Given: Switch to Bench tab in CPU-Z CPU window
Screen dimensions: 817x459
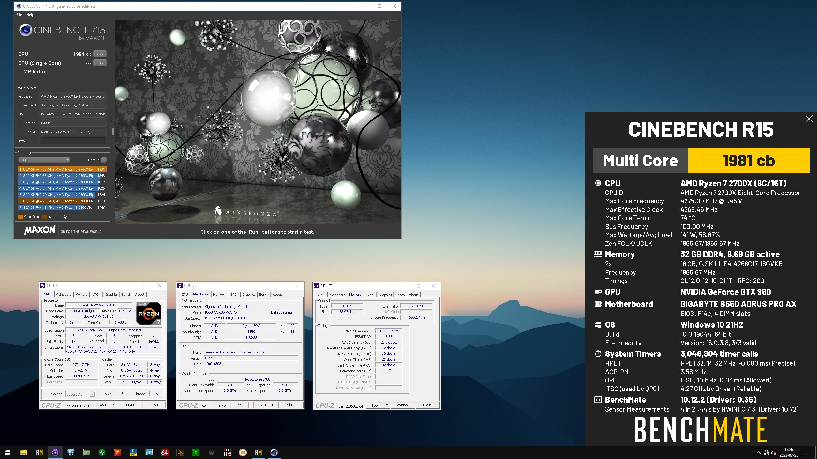Looking at the screenshot, I should [x=126, y=295].
